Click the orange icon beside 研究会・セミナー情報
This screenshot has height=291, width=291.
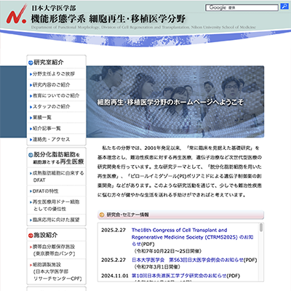[102, 215]
